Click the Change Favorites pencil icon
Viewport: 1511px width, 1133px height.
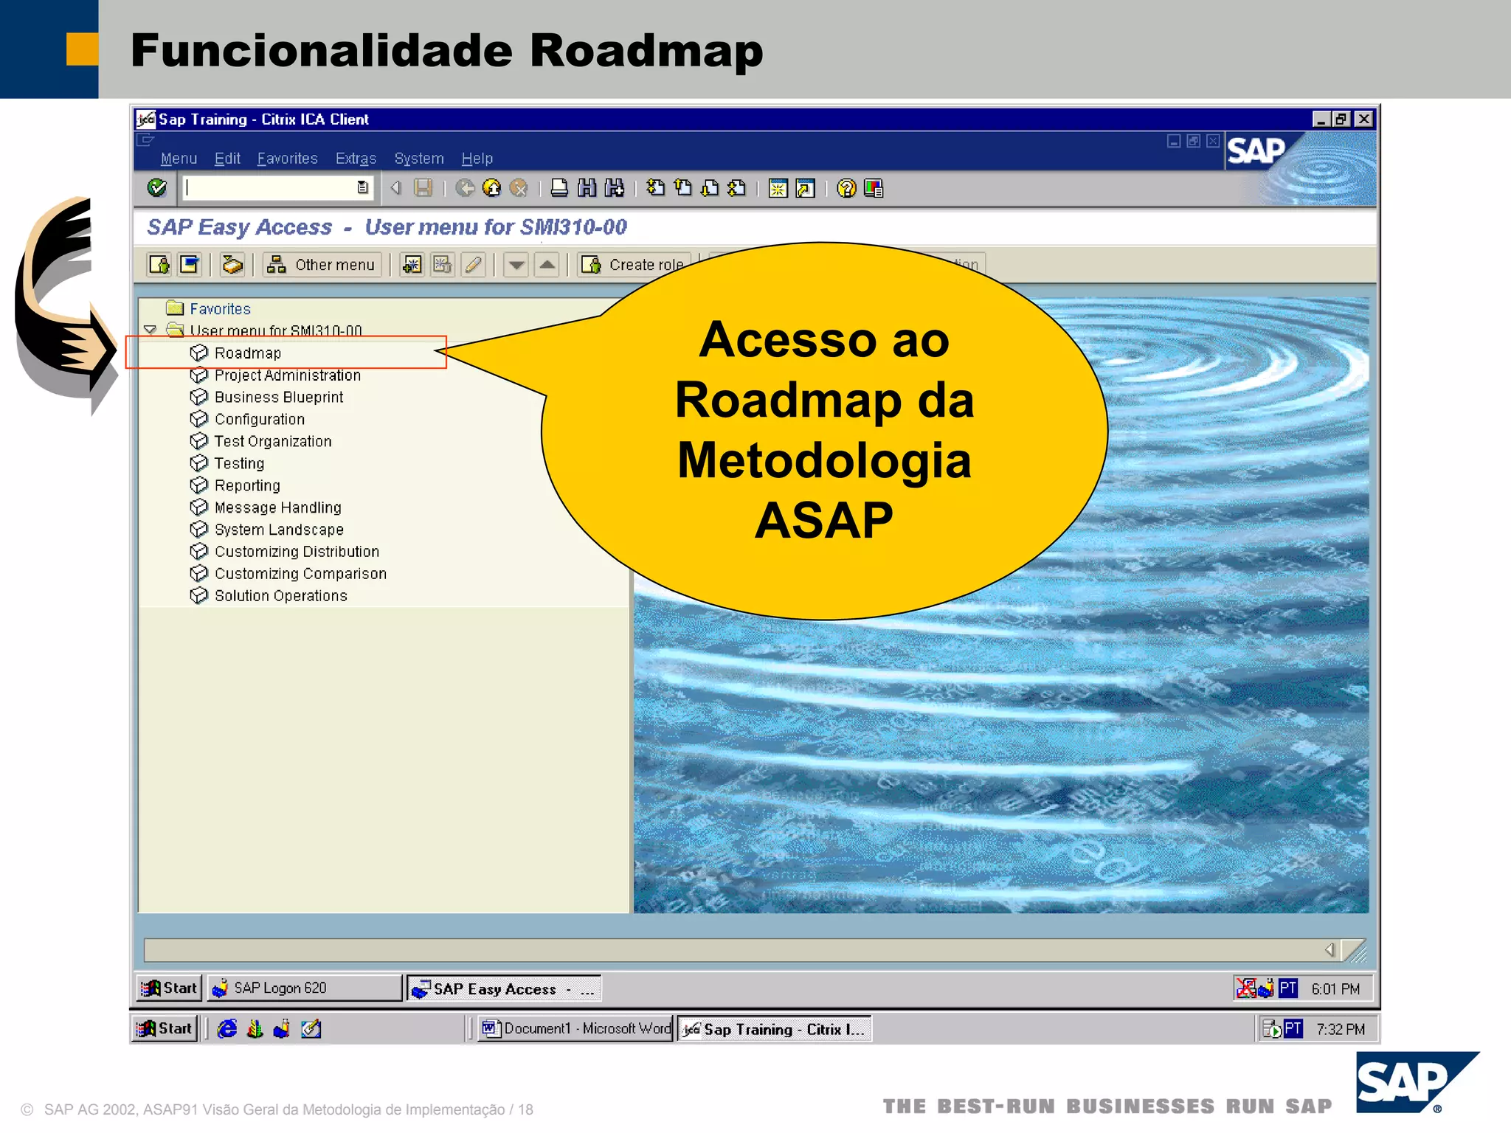click(473, 265)
